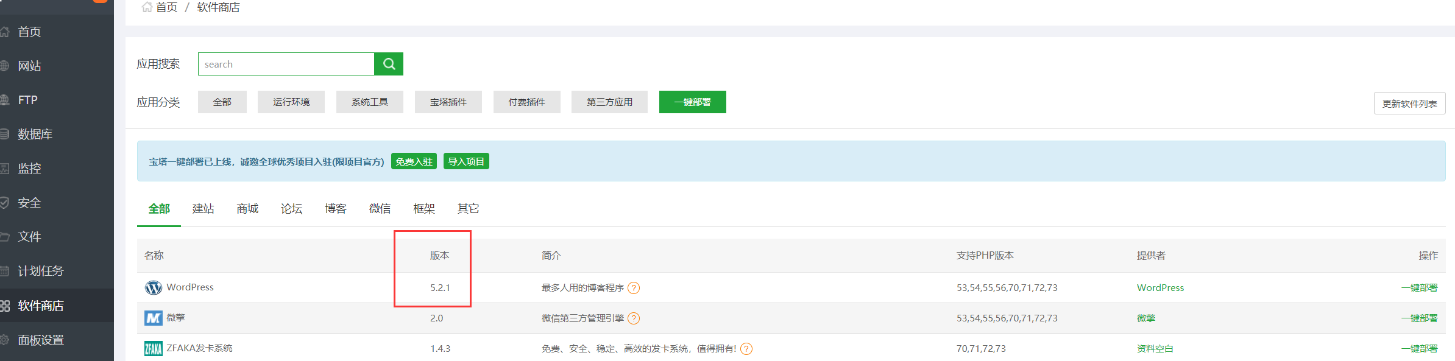Switch to the 博客 tab
The height and width of the screenshot is (361, 1455).
click(x=336, y=209)
